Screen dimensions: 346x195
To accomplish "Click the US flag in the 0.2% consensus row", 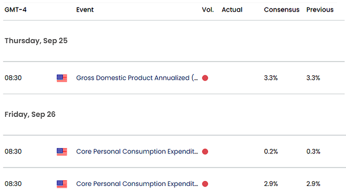I will pyautogui.click(x=62, y=152).
